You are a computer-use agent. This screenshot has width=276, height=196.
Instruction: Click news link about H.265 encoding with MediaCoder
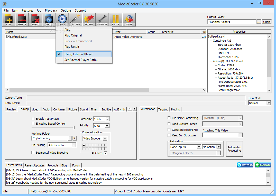[47, 170]
